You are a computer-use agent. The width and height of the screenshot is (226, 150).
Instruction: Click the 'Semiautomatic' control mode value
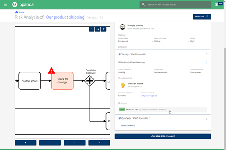coord(161,72)
